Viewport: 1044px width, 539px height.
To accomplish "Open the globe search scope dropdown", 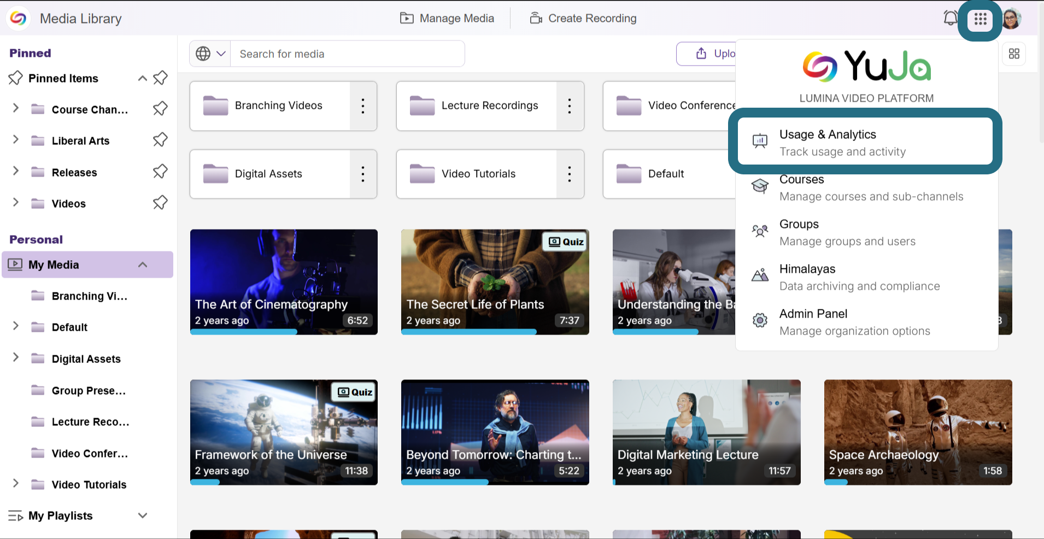I will (210, 54).
